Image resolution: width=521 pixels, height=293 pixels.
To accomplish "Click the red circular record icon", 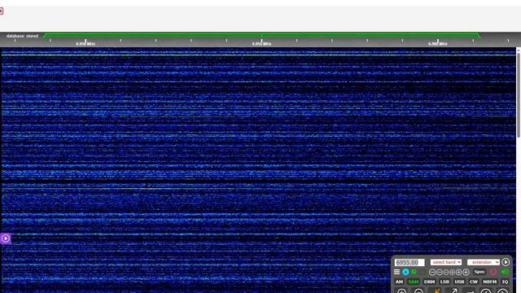I will (493, 272).
